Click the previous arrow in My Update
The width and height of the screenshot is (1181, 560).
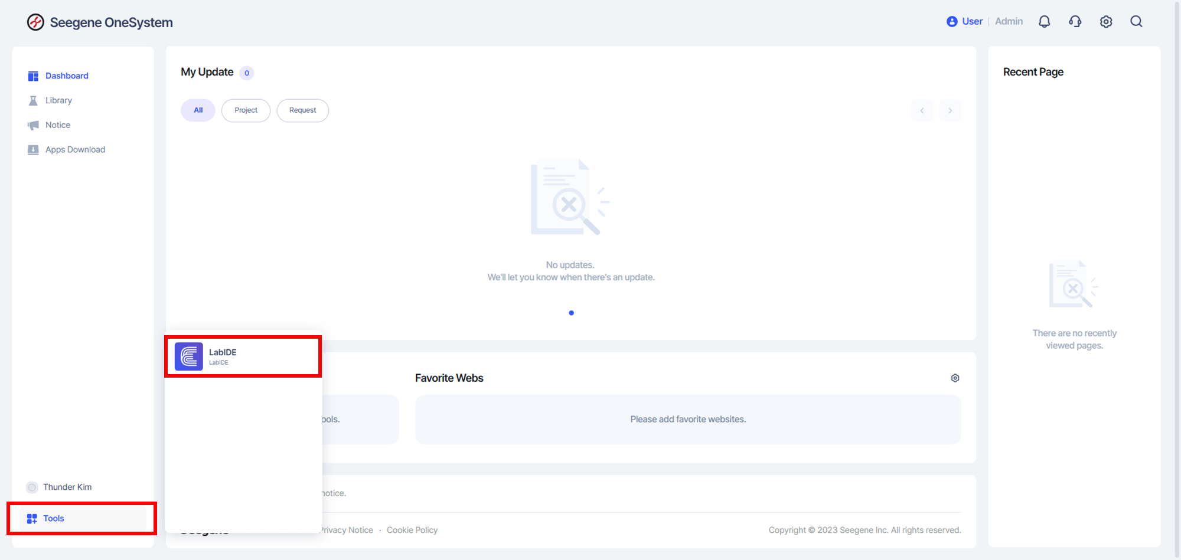pyautogui.click(x=922, y=111)
